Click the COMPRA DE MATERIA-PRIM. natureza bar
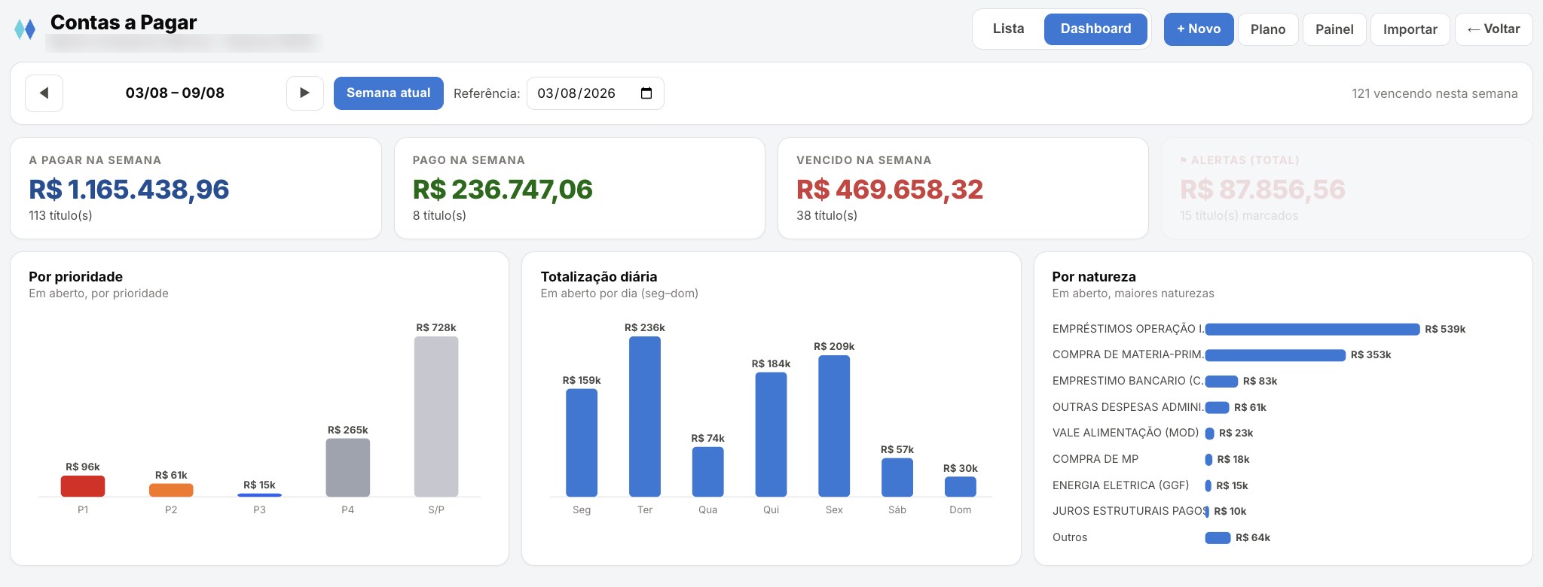Viewport: 1543px width, 587px height. click(1276, 355)
